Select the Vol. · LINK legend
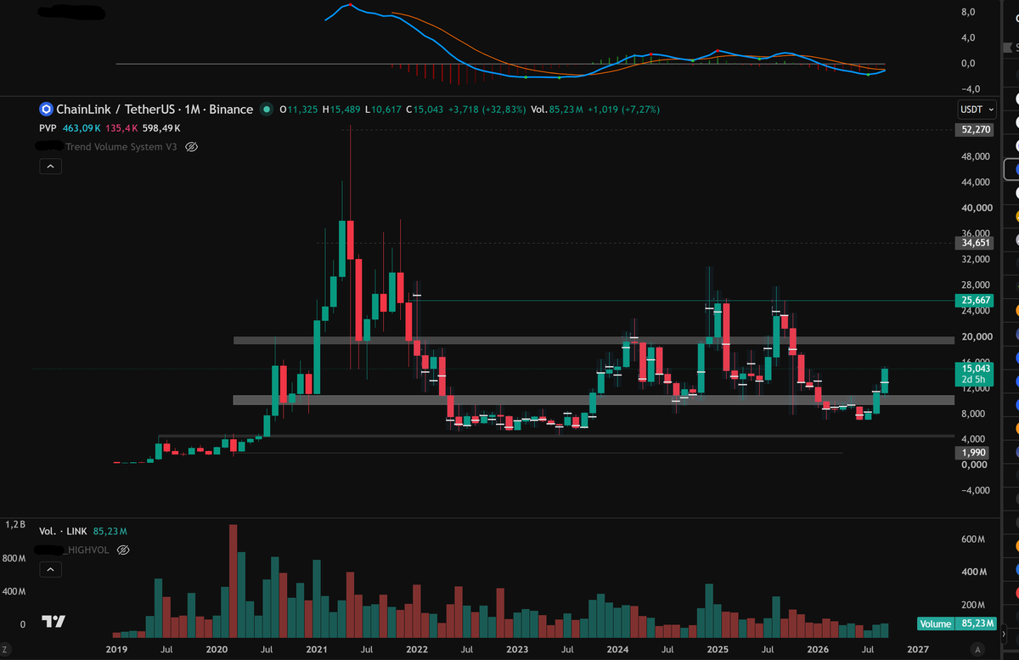Image resolution: width=1019 pixels, height=660 pixels. click(x=64, y=531)
